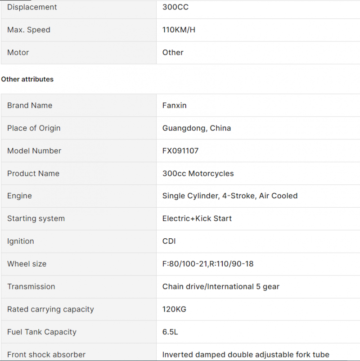Click the 300cc Motorcycles product name
The image size is (360, 361).
[198, 174]
